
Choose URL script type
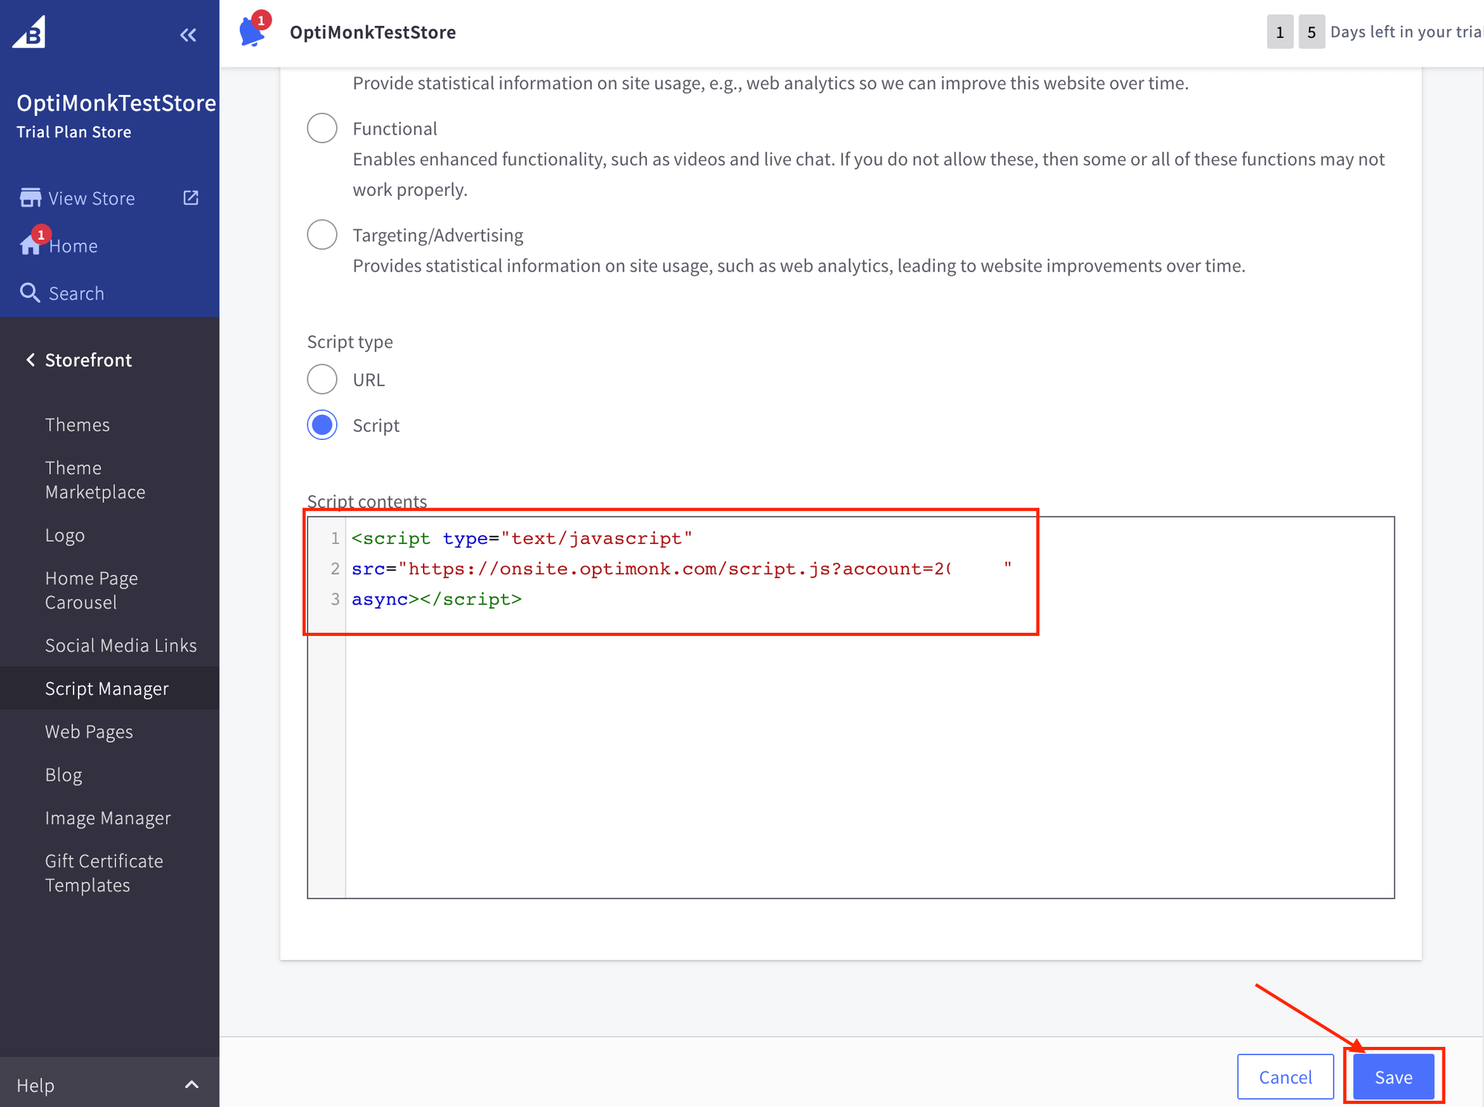pyautogui.click(x=322, y=379)
